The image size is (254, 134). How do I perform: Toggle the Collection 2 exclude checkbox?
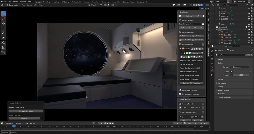tap(246, 27)
